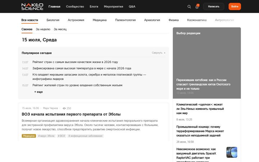Click the # ВОЗ tag
The height and width of the screenshot is (162, 259).
click(62, 136)
